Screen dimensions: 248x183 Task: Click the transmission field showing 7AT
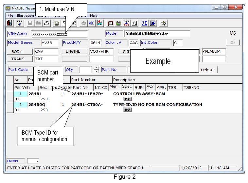coord(46,59)
